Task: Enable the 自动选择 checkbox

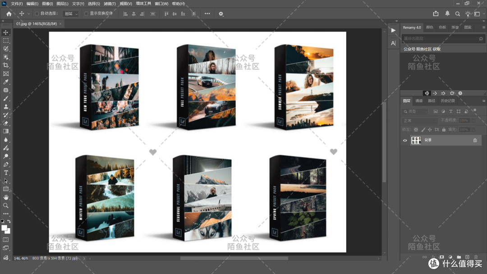Action: pyautogui.click(x=37, y=14)
